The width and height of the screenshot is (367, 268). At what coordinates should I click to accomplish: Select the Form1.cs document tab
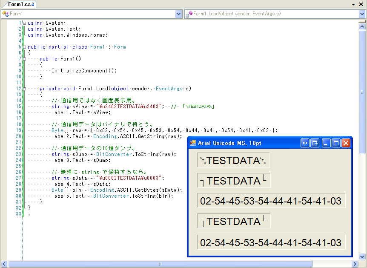pyautogui.click(x=20, y=4)
